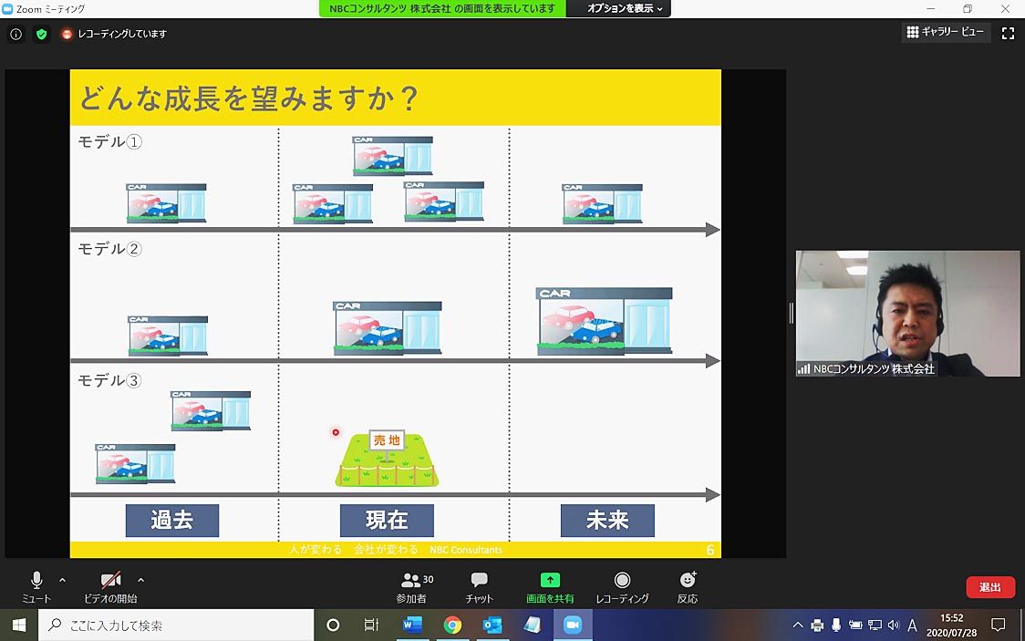1025x641 pixels.
Task: Click the green Share Screen icon
Action: [550, 580]
